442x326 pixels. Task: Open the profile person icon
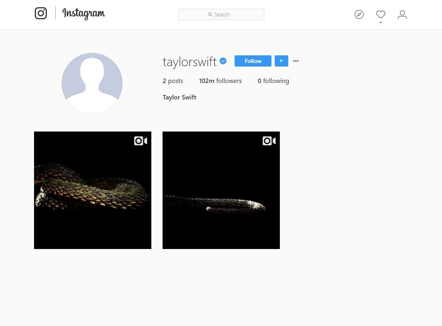coord(402,14)
